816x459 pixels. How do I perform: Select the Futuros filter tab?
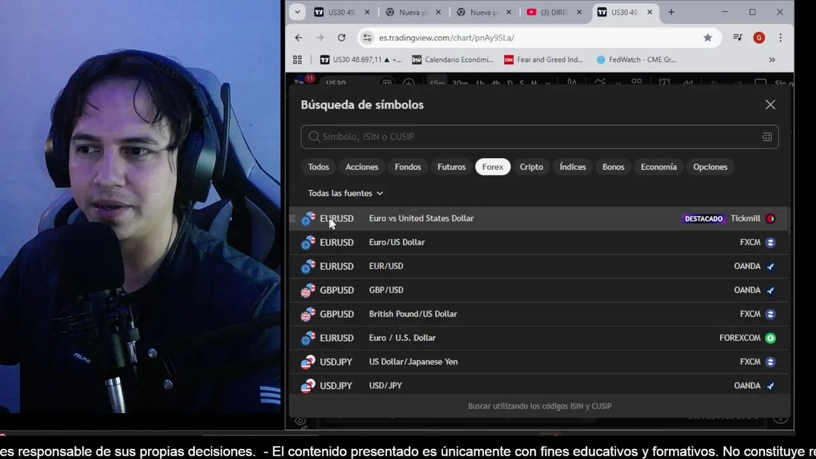click(x=451, y=167)
